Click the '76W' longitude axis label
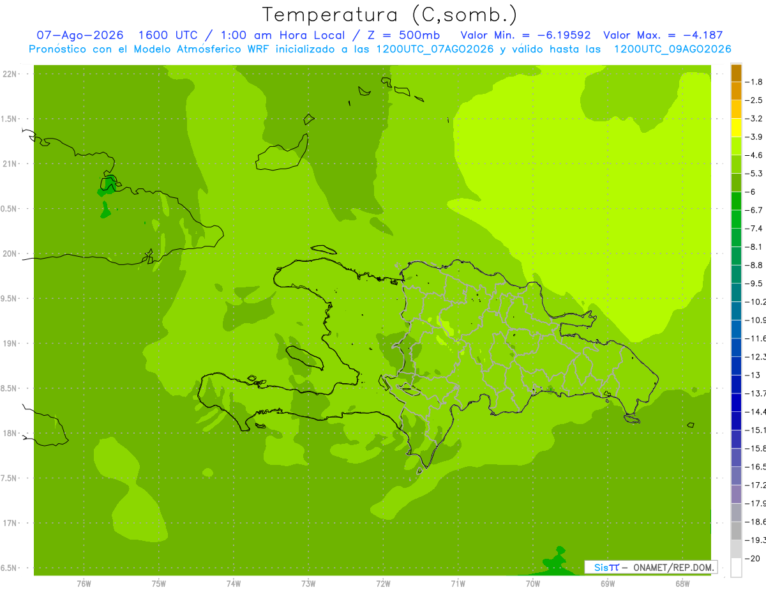Viewport: 766px width, 592px height. coord(84,584)
